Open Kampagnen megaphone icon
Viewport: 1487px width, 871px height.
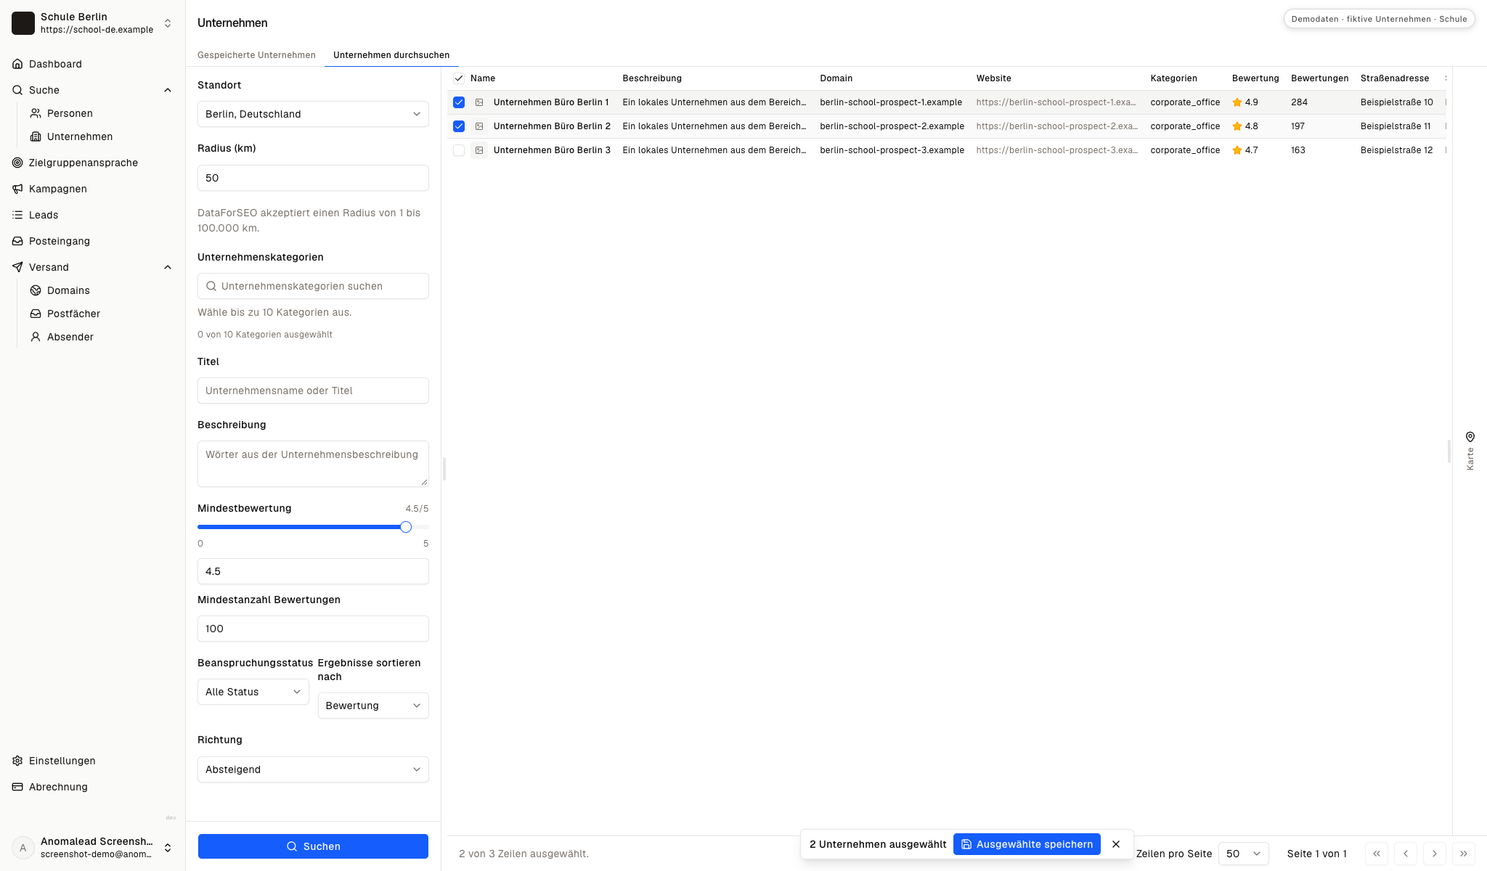17,189
